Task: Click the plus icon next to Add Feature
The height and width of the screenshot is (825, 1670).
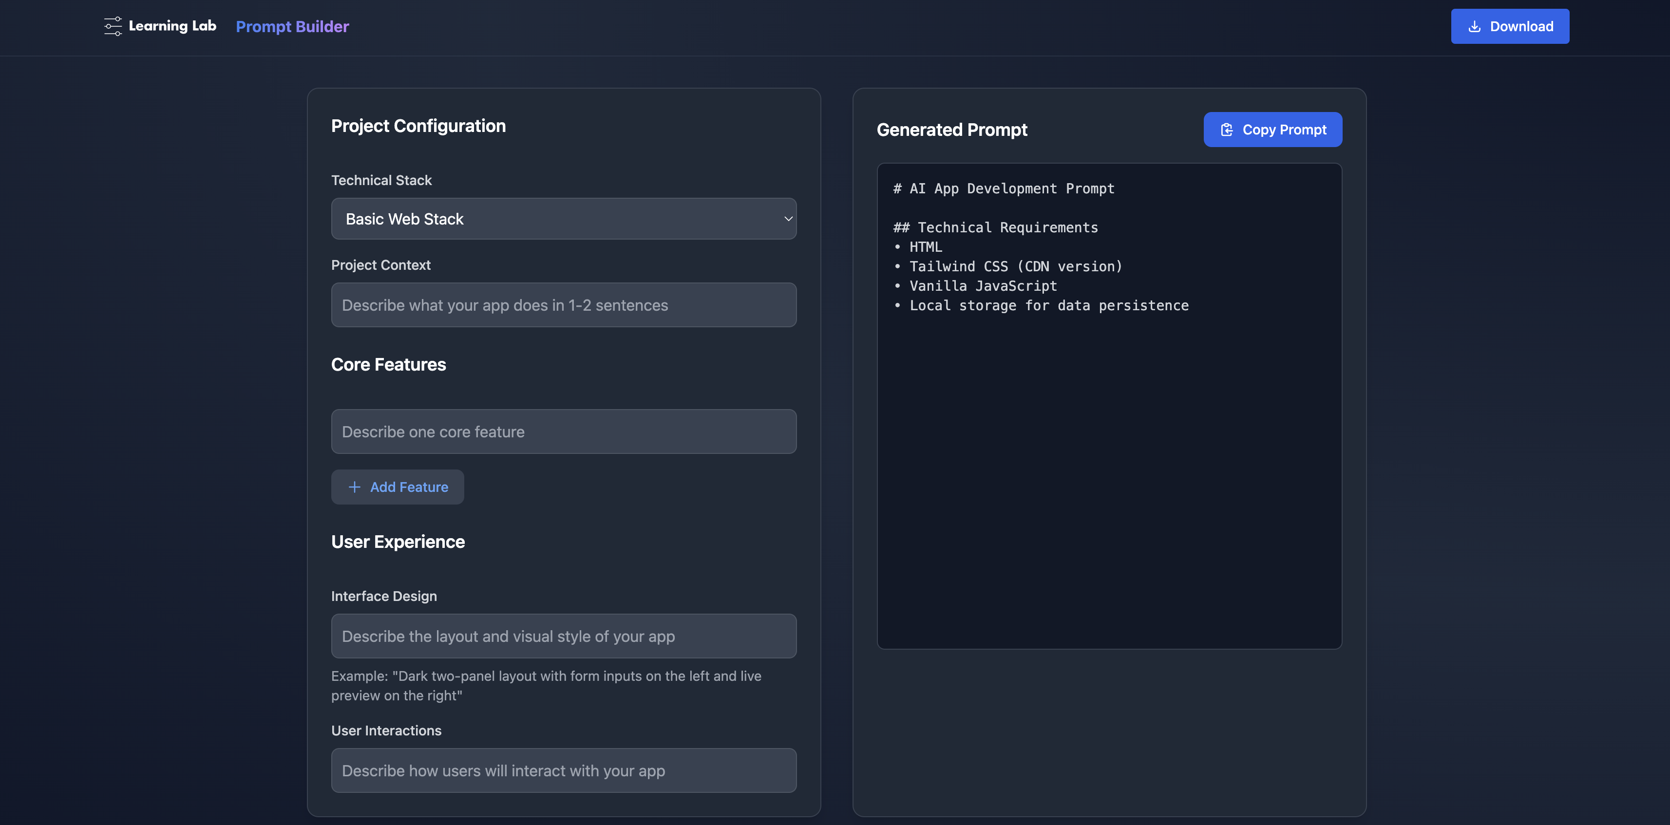Action: click(355, 487)
